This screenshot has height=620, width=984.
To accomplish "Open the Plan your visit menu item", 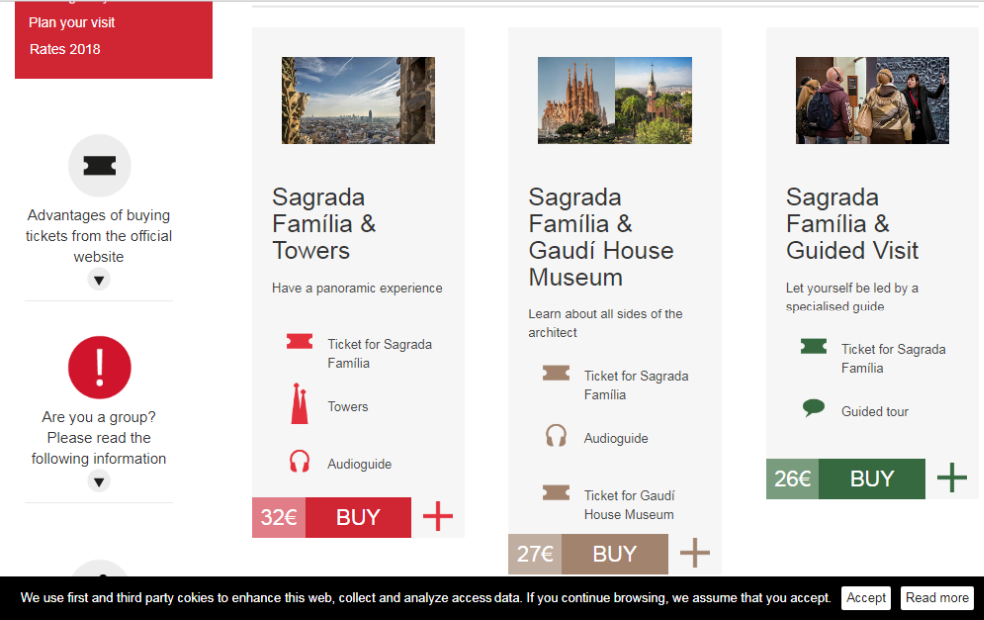I will 72,23.
